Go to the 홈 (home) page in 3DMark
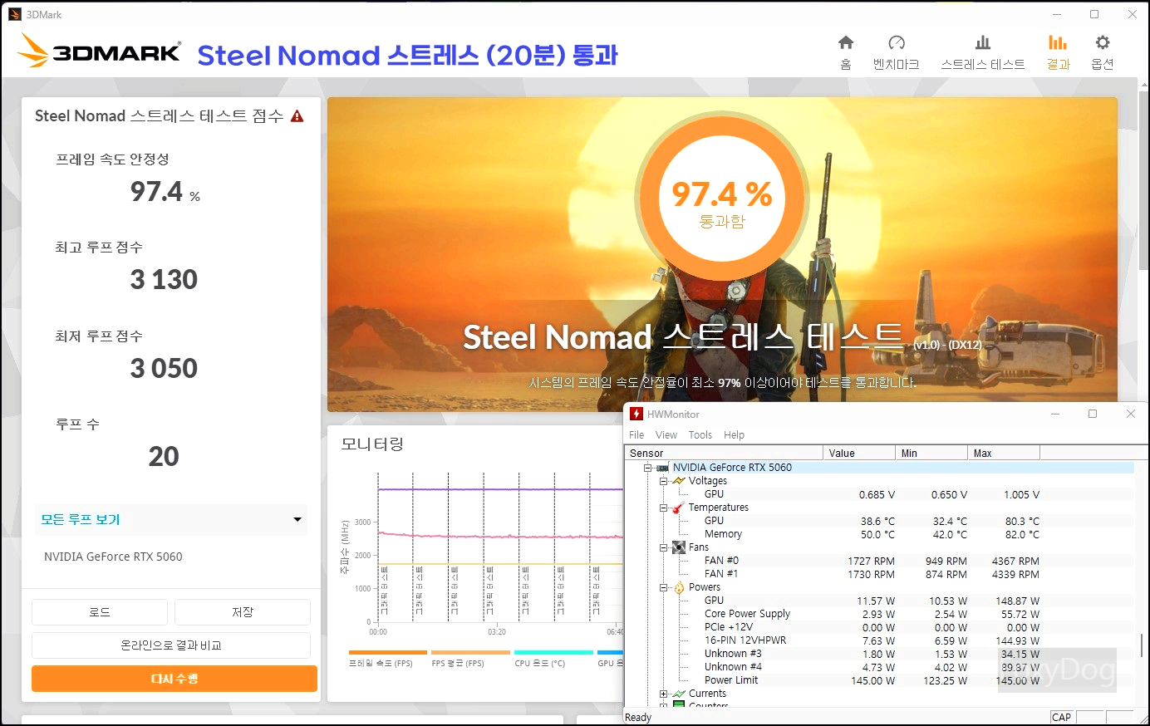1150x726 pixels. [846, 52]
